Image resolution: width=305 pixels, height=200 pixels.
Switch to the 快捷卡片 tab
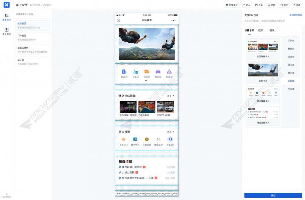pos(249,31)
